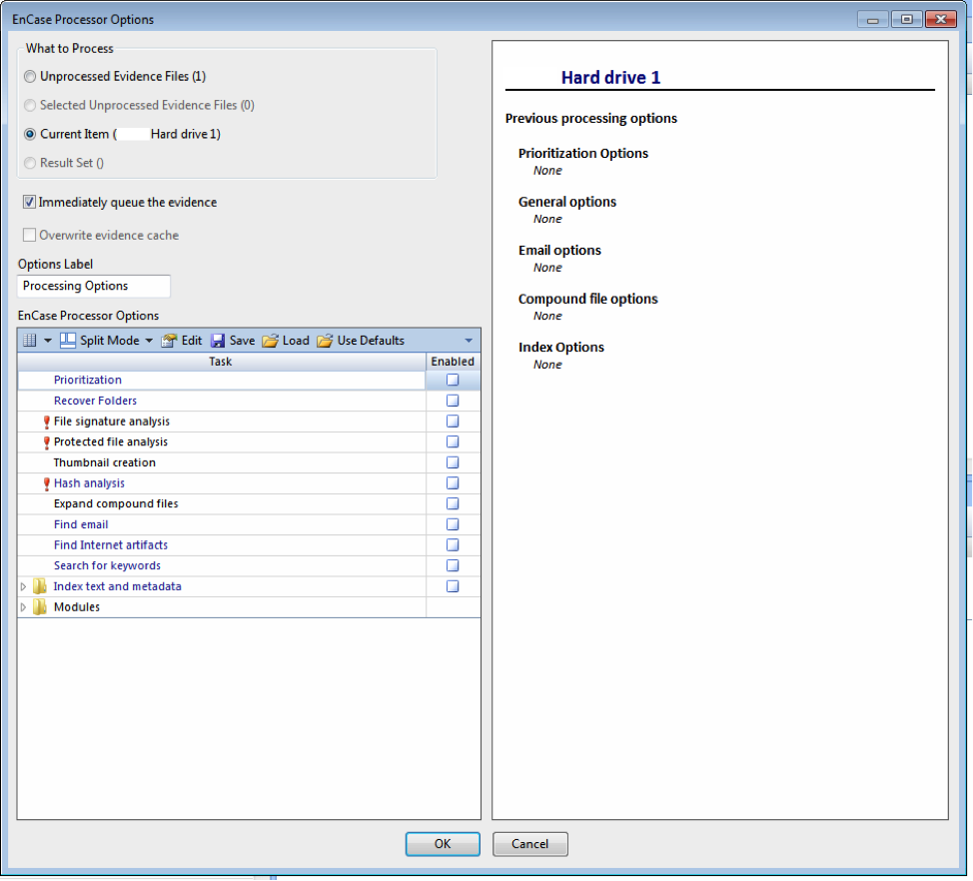Click the OK button
The image size is (973, 881).
click(x=443, y=844)
